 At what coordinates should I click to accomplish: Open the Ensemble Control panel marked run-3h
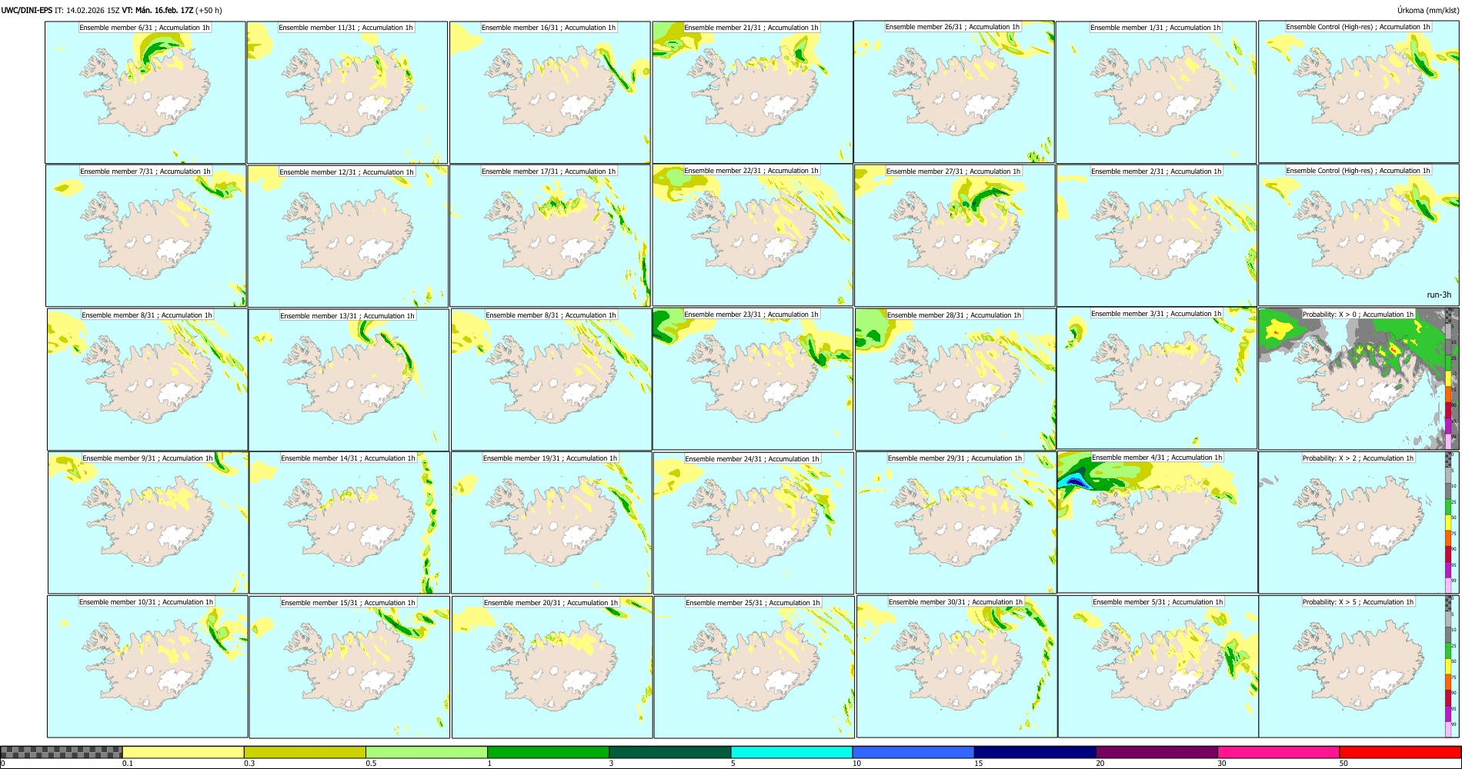click(x=1359, y=235)
